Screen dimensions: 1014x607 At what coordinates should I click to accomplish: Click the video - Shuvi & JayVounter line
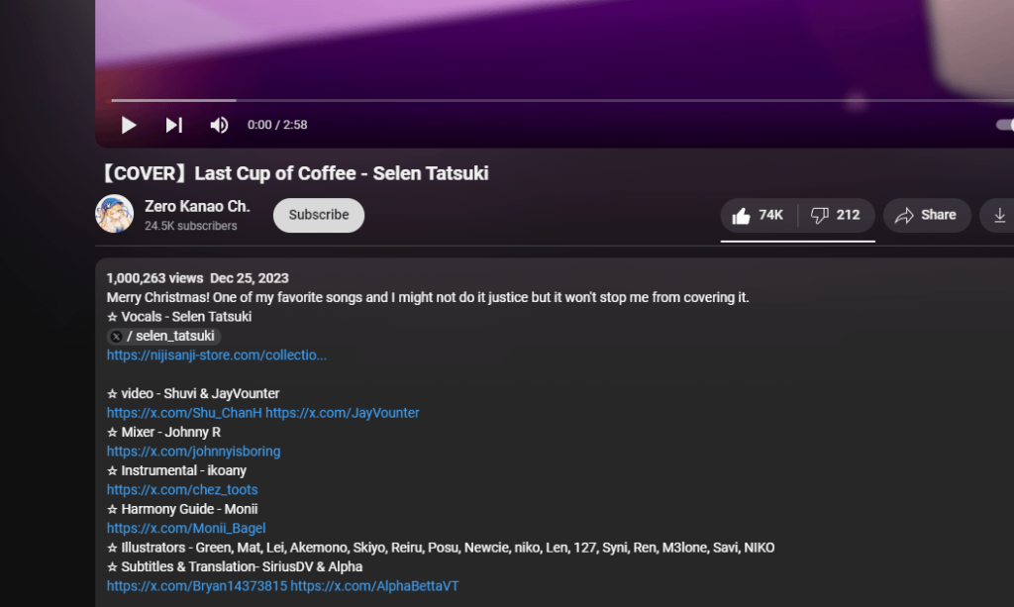193,394
